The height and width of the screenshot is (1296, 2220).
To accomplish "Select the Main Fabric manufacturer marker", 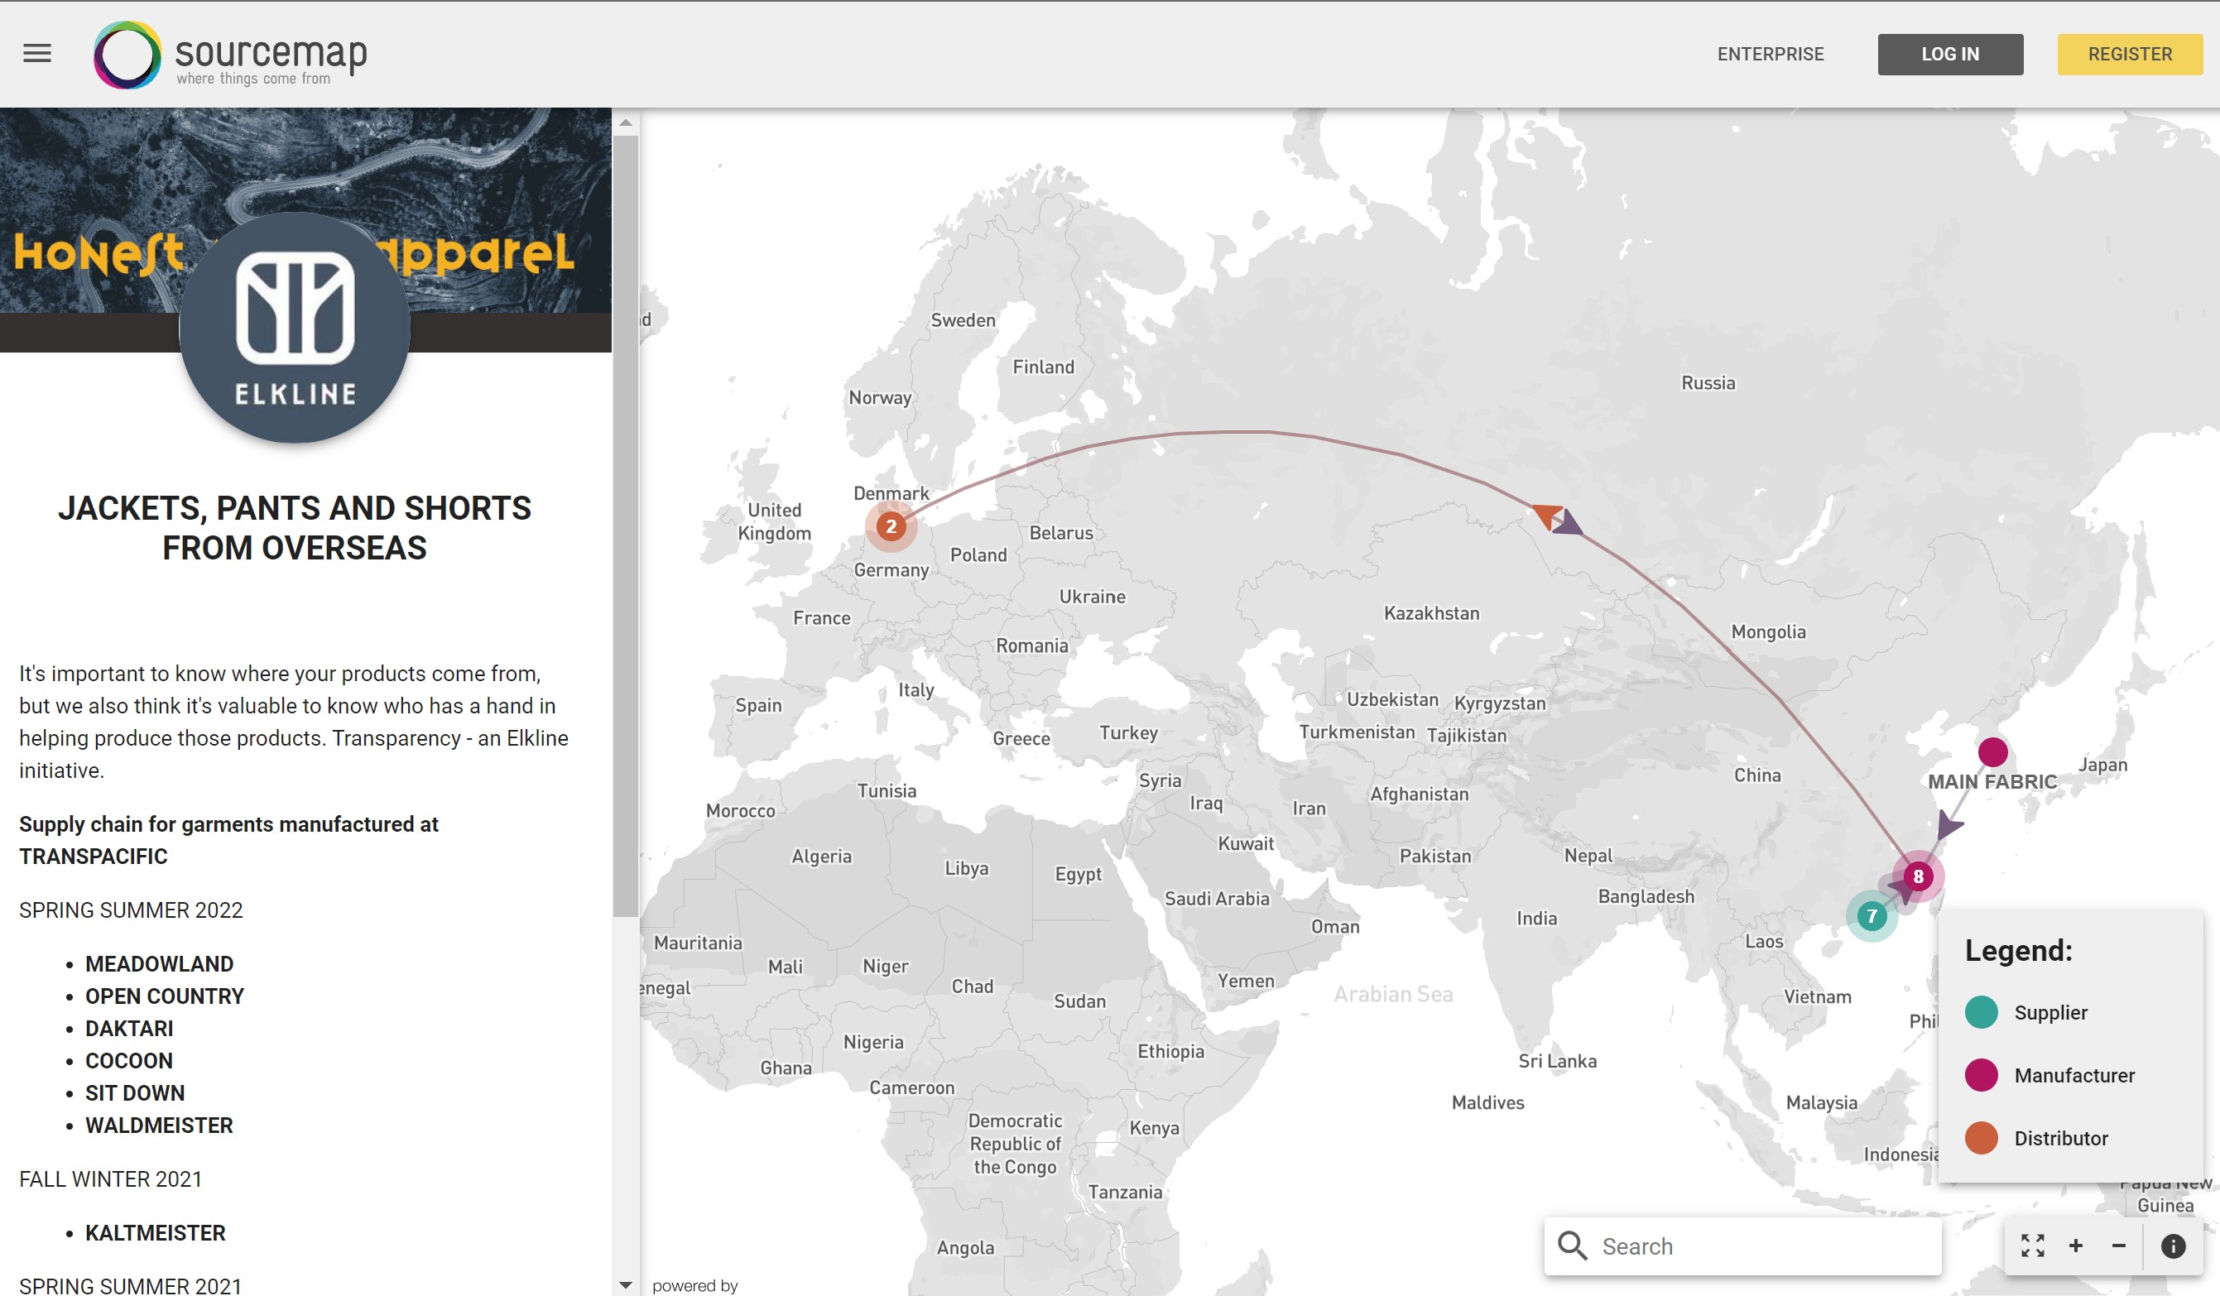I will [x=1992, y=752].
